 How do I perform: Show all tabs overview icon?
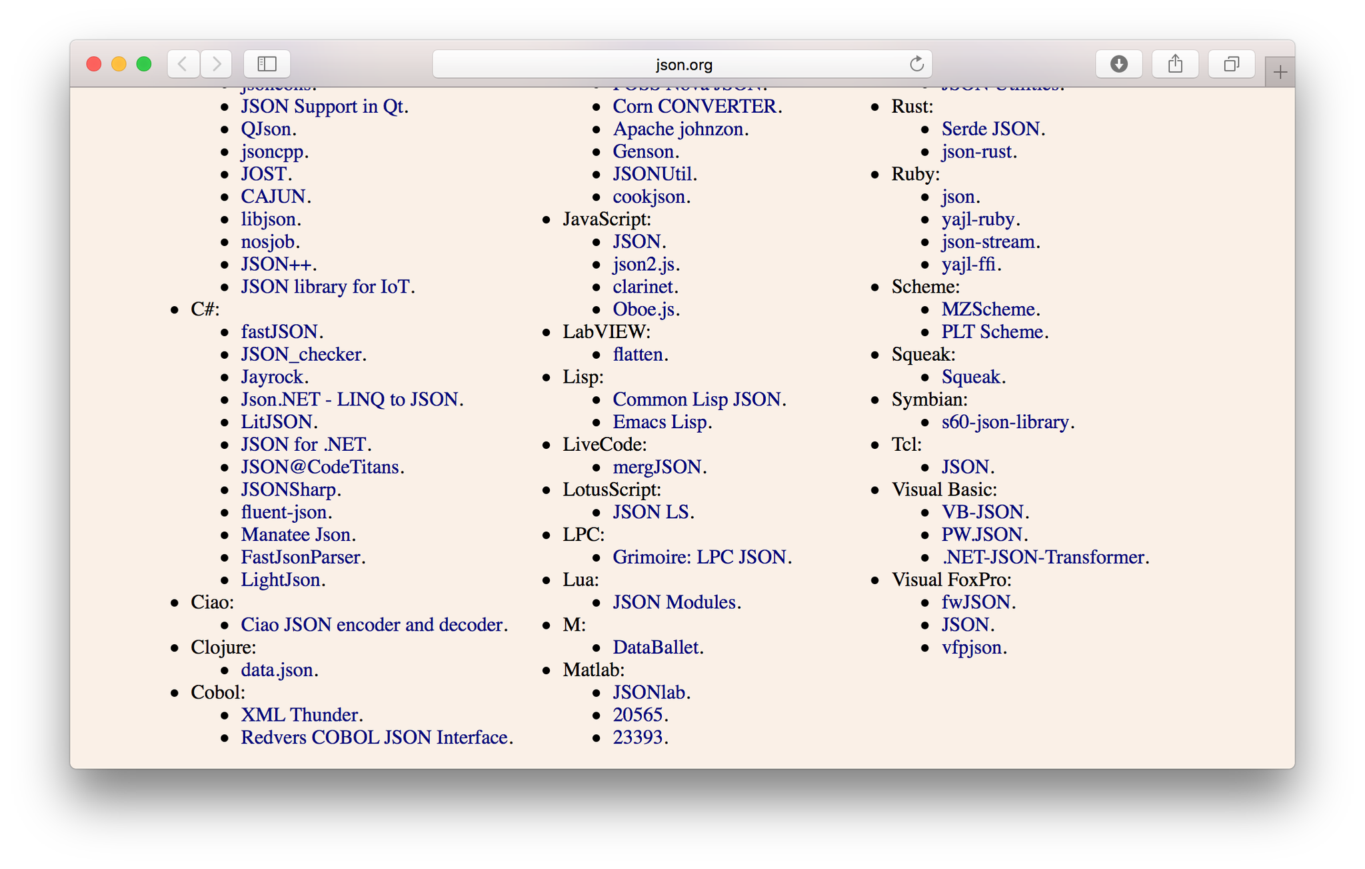1231,64
